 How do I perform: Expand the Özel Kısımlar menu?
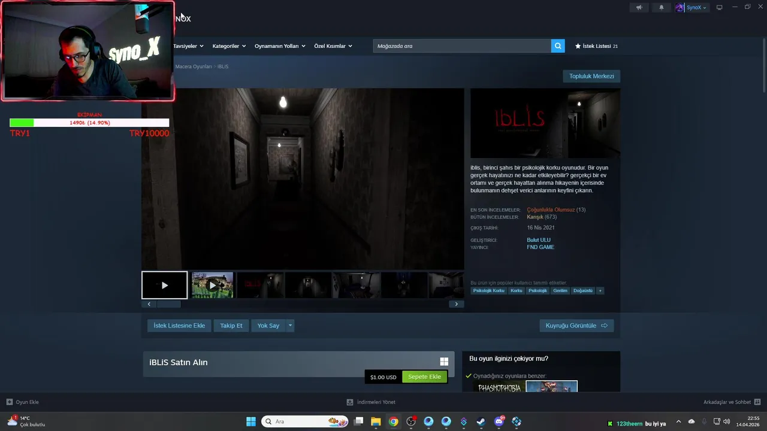click(333, 46)
